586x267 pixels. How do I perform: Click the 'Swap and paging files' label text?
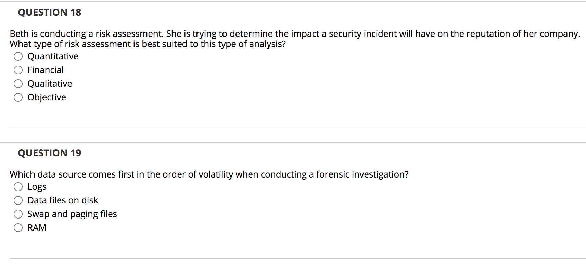[72, 214]
